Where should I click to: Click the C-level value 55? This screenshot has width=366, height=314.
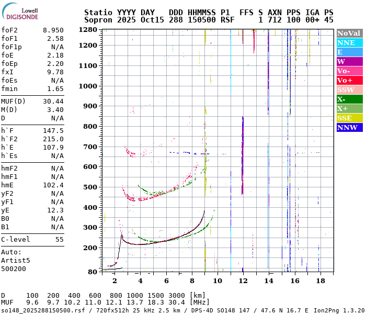pyautogui.click(x=59, y=239)
